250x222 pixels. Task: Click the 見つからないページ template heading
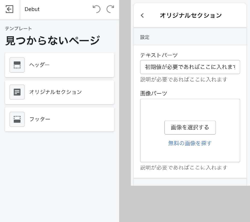(53, 40)
